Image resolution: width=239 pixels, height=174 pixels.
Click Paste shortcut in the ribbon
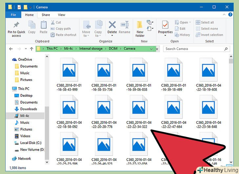(63, 35)
